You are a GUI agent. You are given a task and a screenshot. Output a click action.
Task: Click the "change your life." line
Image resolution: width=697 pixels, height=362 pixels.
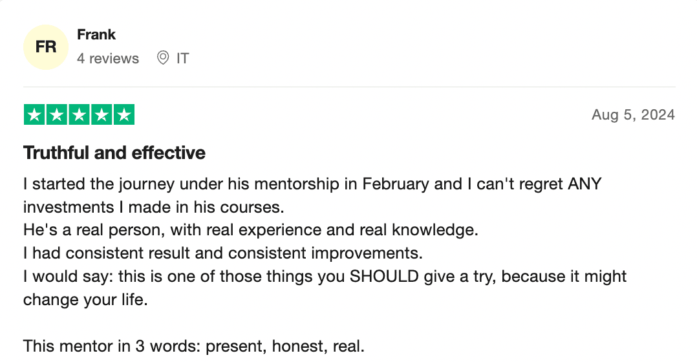pos(85,300)
